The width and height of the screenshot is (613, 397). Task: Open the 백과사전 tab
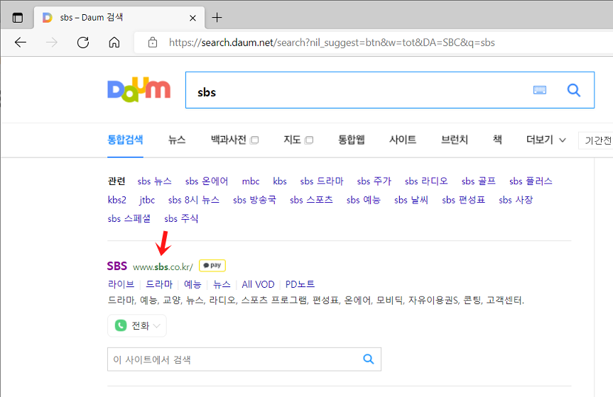point(229,140)
